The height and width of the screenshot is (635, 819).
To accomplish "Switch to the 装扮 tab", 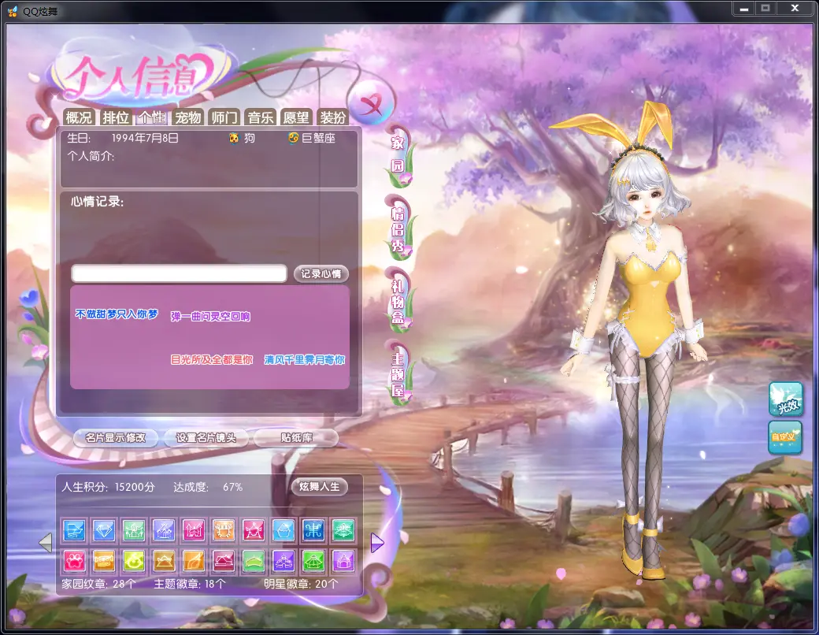I will [332, 117].
